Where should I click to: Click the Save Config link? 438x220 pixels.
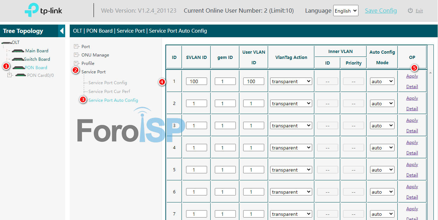tap(381, 11)
